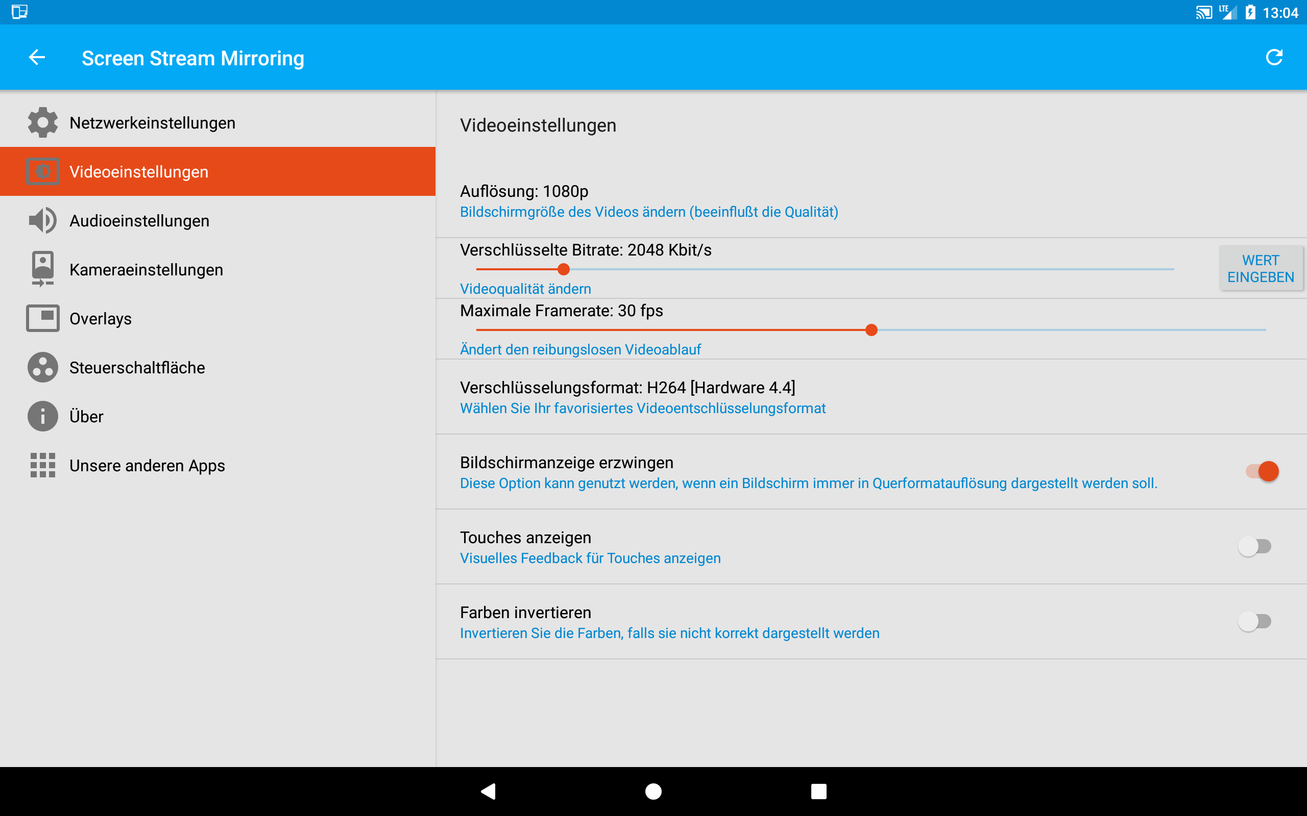Open the Auflösung: 1080p resolution picker
The image size is (1307, 816).
coord(871,201)
